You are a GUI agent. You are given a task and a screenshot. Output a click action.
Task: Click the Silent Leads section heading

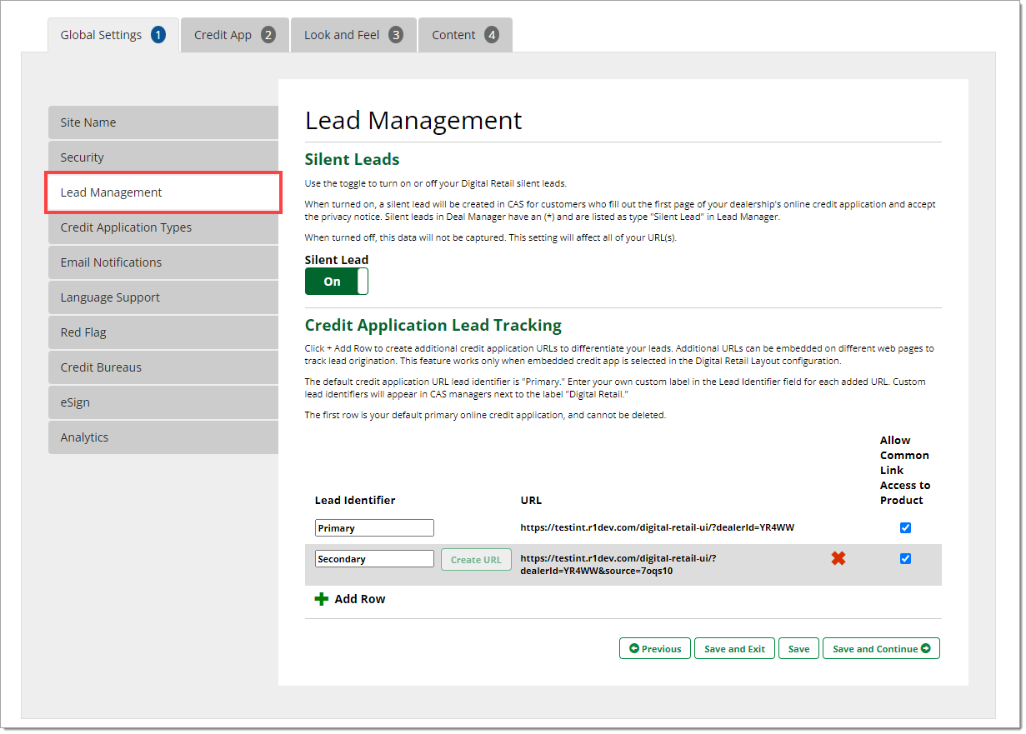click(353, 159)
